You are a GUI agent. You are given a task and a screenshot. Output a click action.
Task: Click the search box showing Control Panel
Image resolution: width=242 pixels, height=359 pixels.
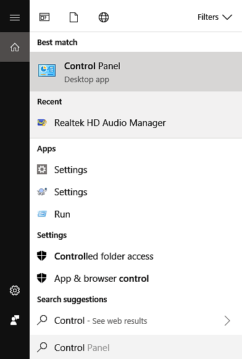136,347
